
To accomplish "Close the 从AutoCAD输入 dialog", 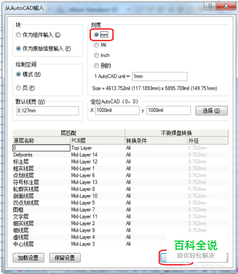I will (226, 6).
